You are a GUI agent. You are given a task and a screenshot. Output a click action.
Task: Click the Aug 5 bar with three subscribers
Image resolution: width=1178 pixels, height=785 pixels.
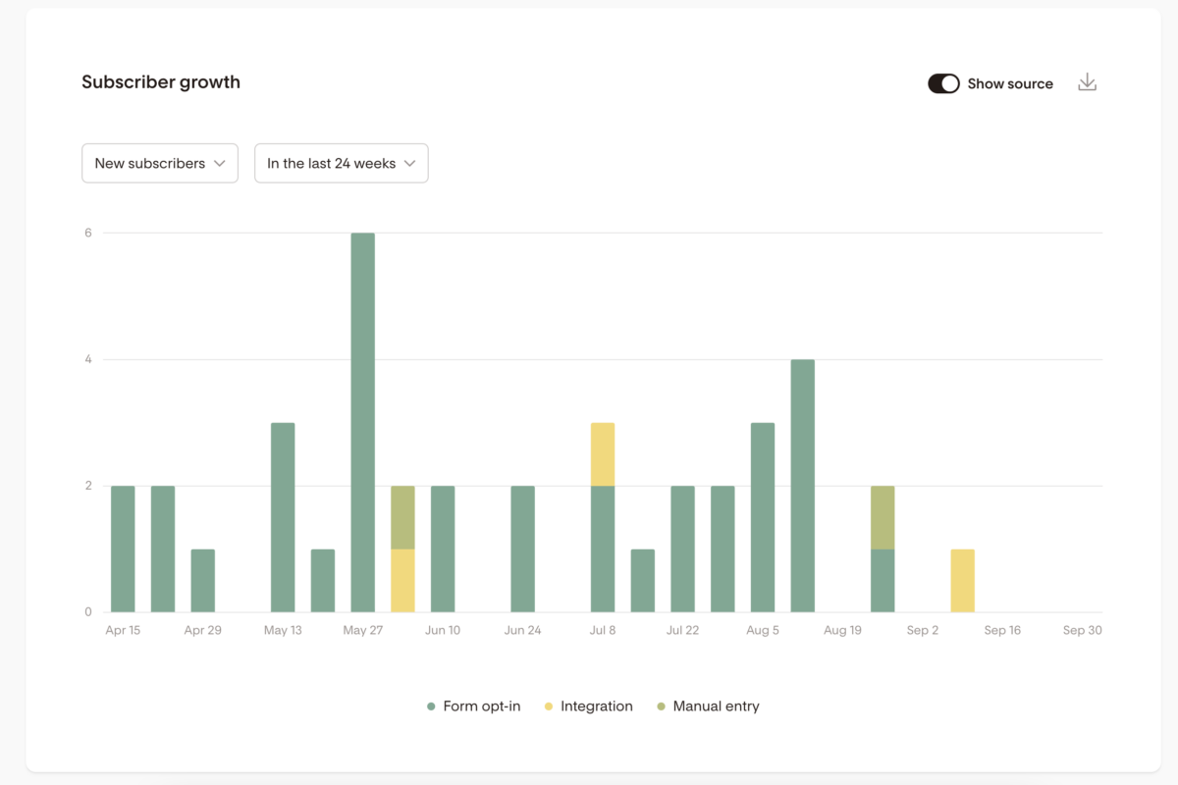pyautogui.click(x=763, y=517)
